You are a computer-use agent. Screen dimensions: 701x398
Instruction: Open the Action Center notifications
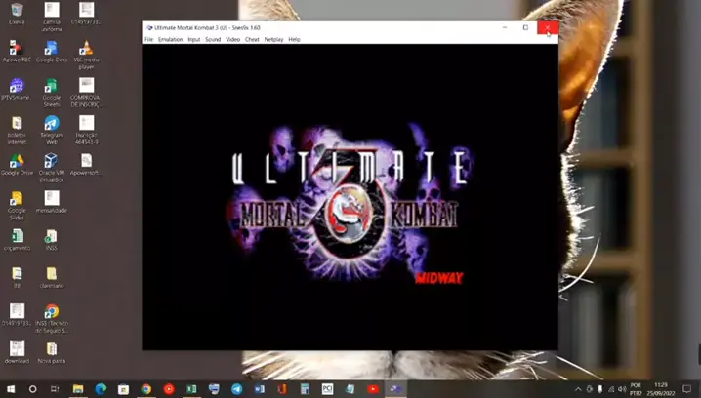686,389
